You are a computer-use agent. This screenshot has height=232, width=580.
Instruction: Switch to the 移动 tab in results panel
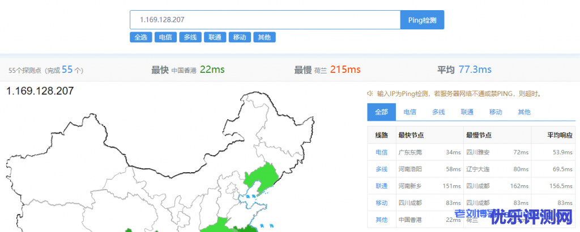click(496, 112)
